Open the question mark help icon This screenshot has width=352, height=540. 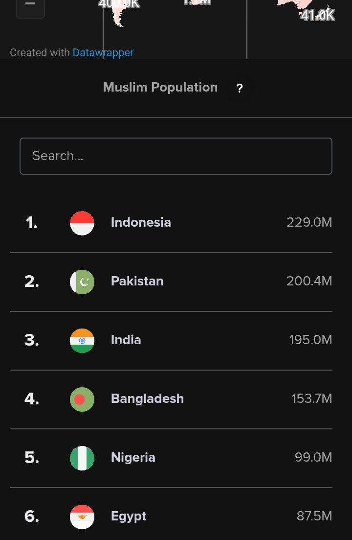(x=239, y=88)
